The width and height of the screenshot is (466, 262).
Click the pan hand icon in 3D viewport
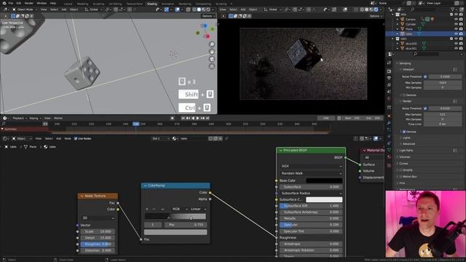tap(212, 52)
